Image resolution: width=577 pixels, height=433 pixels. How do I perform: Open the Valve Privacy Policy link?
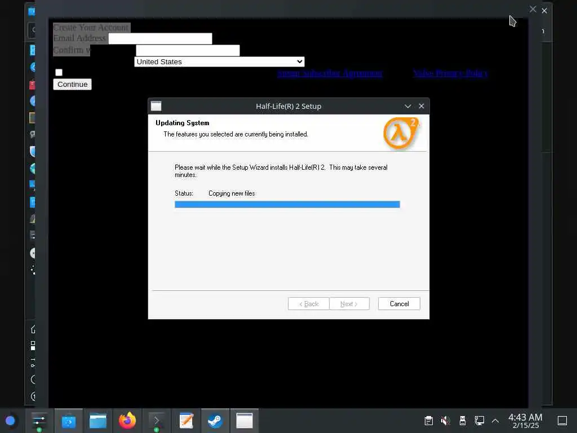450,73
